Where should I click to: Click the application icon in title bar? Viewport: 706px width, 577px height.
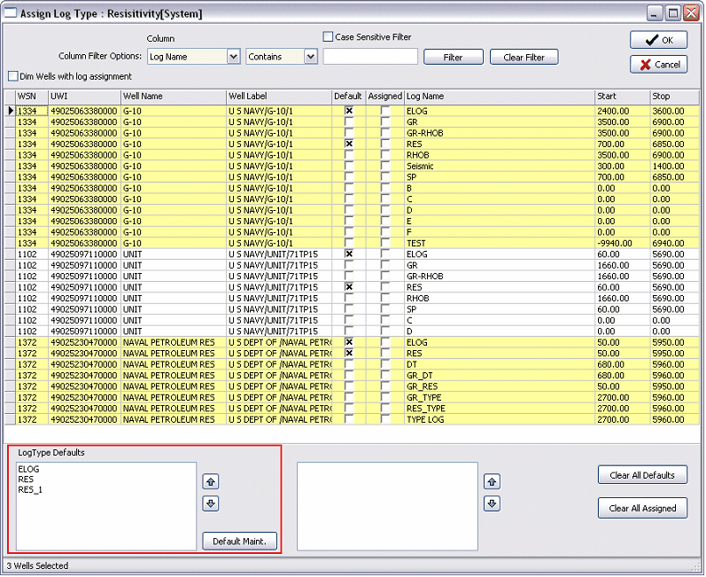click(x=12, y=13)
